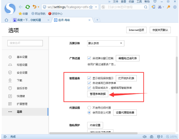Screen dimensions: 179x139
Task: Toggle 显示密码保存提示 checkbox
Action: pos(89,78)
